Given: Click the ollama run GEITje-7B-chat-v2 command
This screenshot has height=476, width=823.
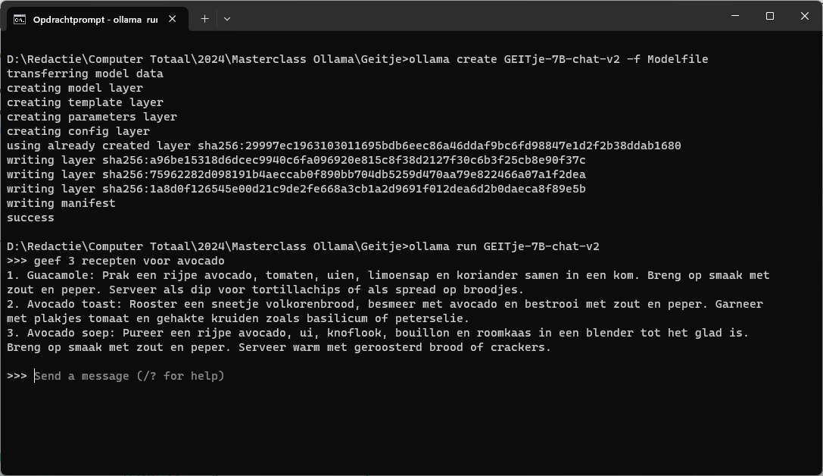Looking at the screenshot, I should (503, 246).
